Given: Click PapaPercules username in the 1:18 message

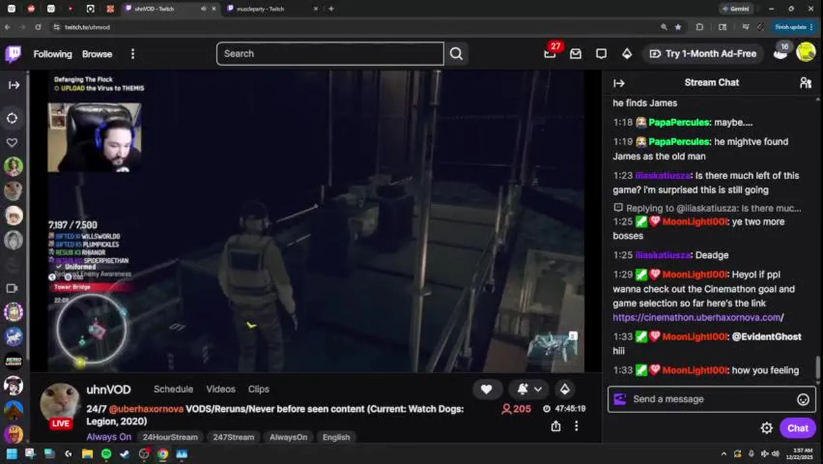Looking at the screenshot, I should pyautogui.click(x=679, y=122).
